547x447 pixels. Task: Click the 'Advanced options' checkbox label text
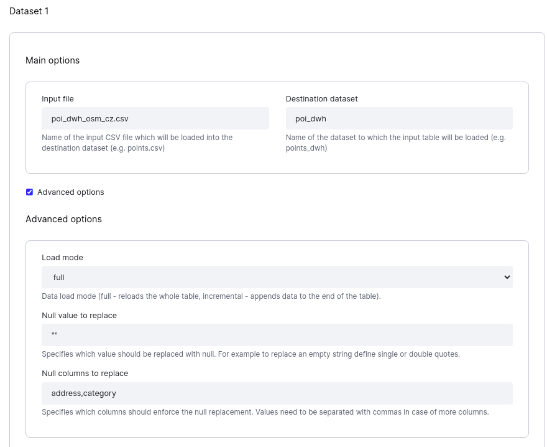(70, 192)
